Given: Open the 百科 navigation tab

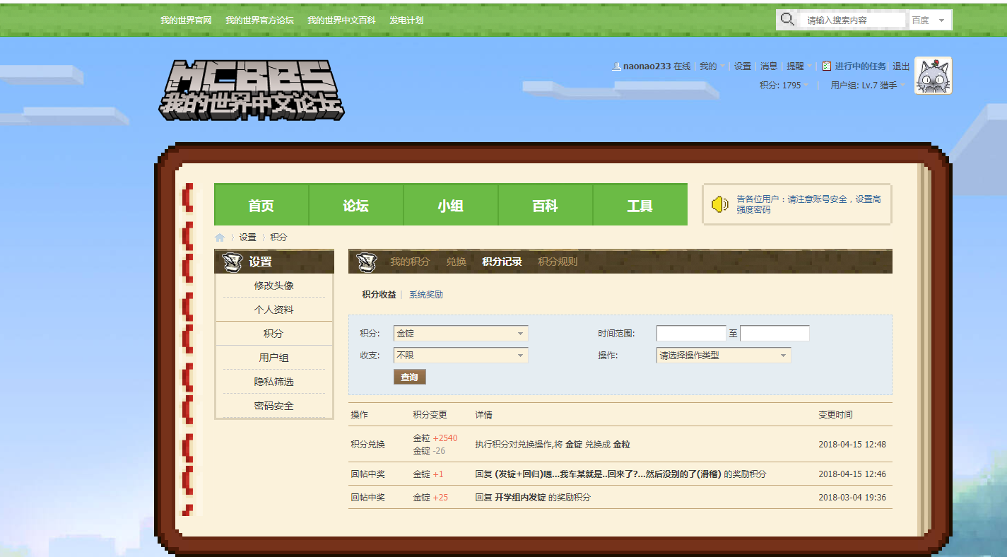Looking at the screenshot, I should tap(546, 206).
